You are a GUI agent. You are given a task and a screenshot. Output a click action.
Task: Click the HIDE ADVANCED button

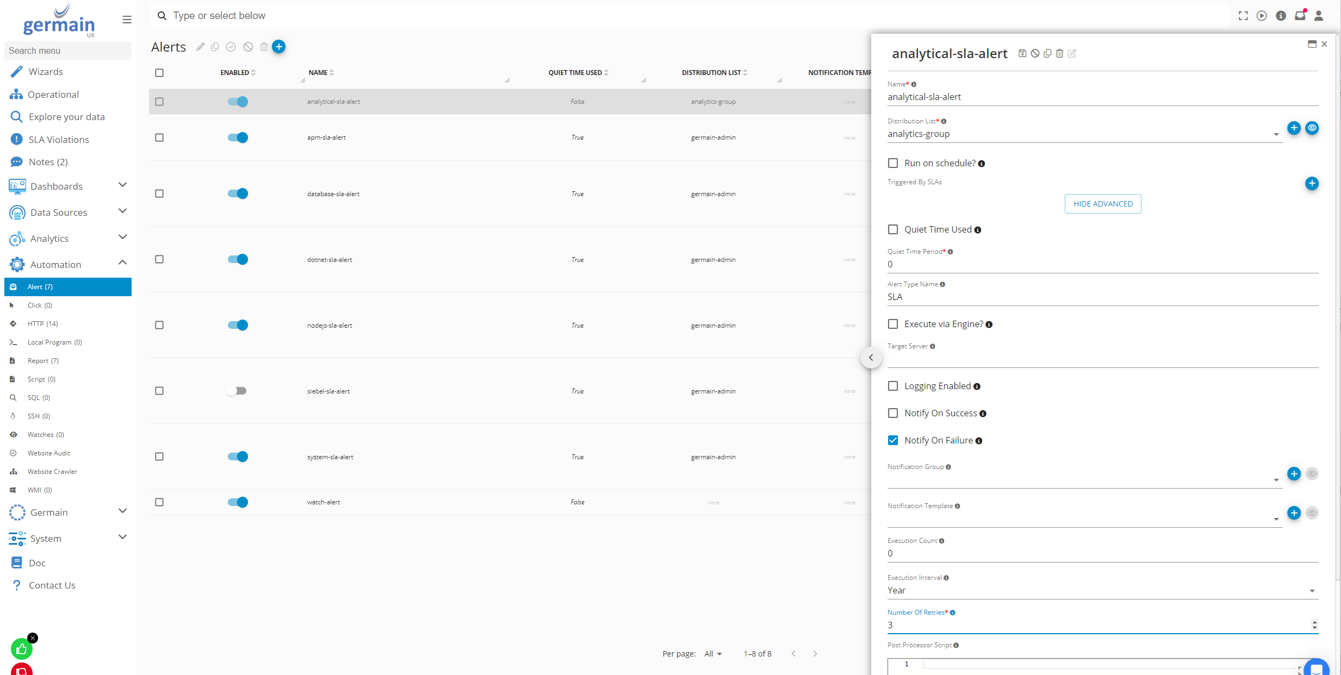(x=1103, y=204)
